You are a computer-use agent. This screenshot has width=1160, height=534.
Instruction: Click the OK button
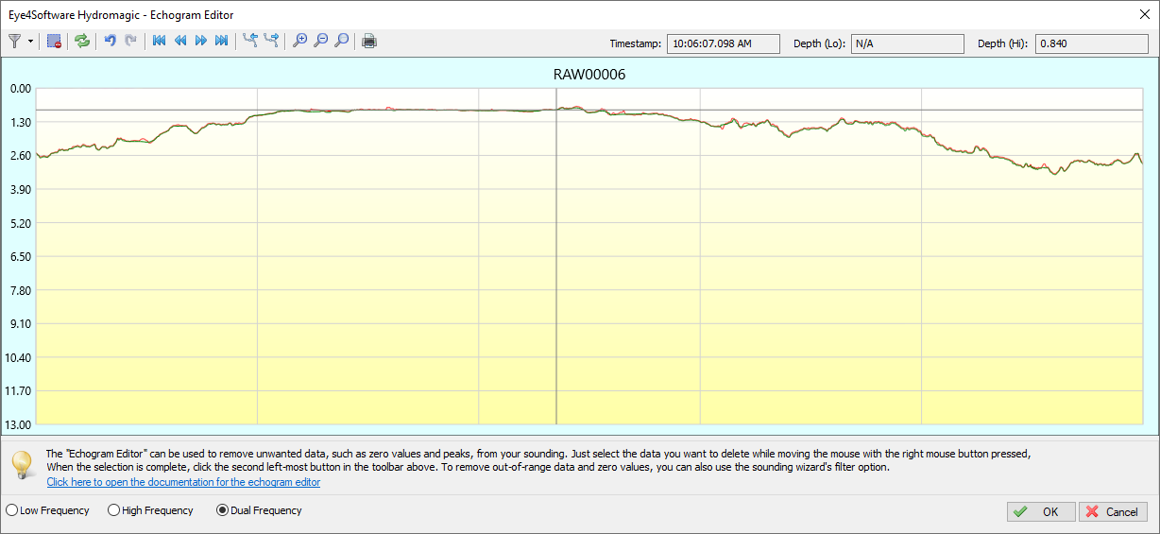(x=1041, y=511)
